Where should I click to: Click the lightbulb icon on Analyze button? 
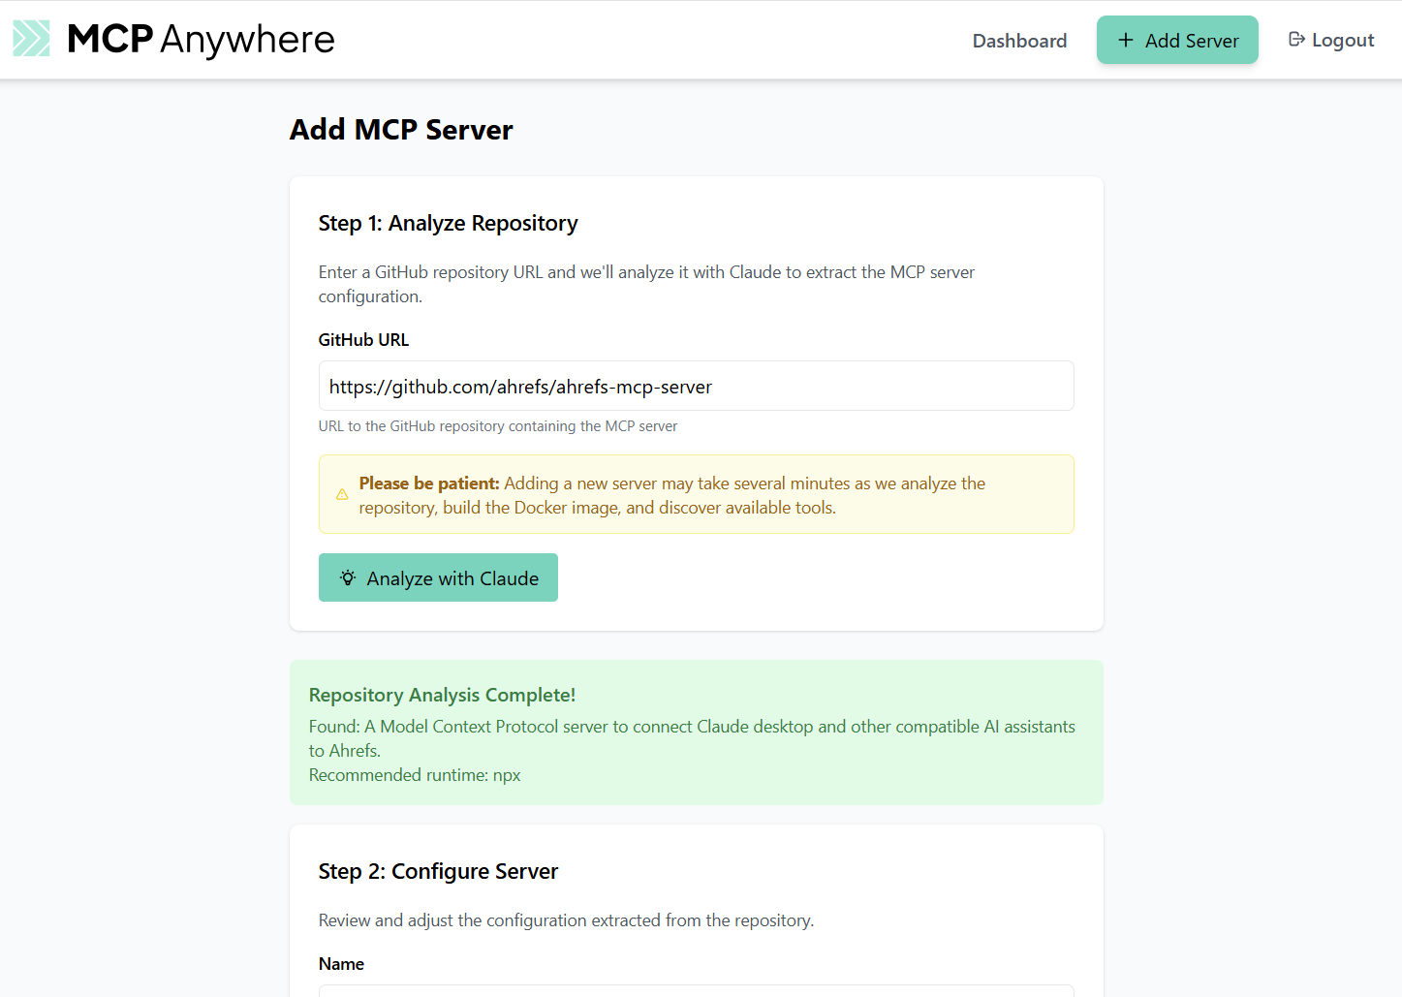click(x=348, y=577)
